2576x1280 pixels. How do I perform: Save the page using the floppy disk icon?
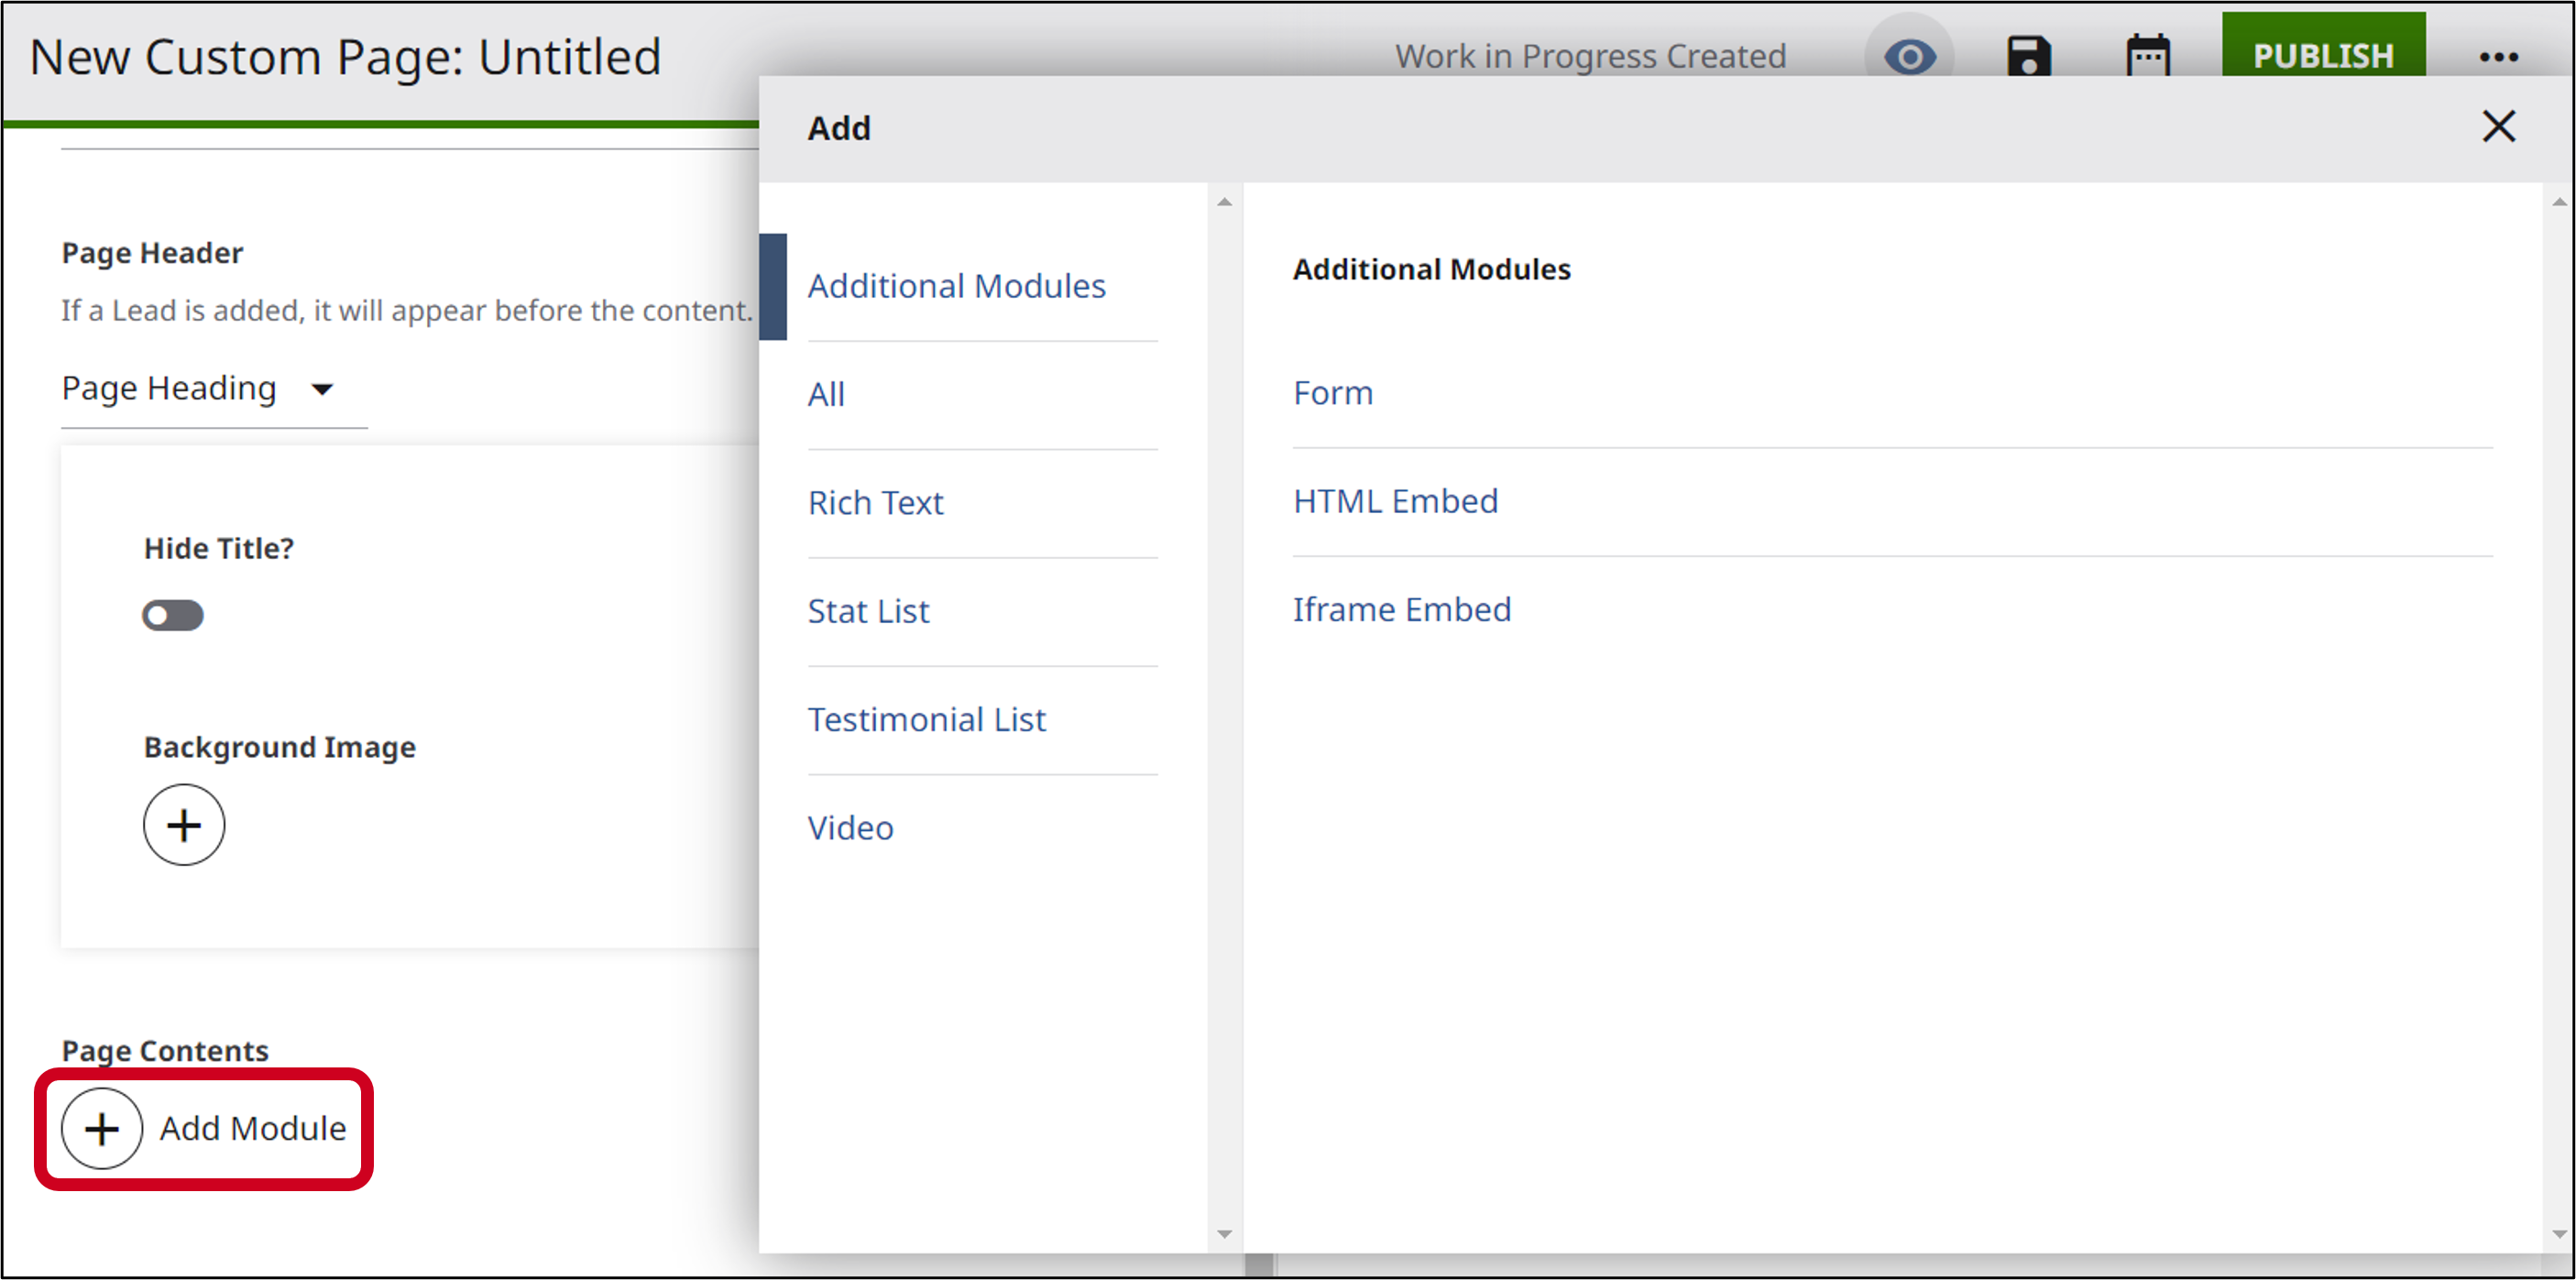click(2030, 57)
